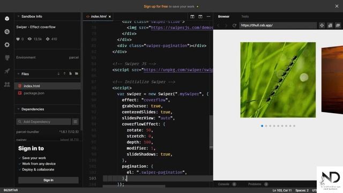The image size is (343, 193).
Task: Toggle the preview window icon in editor toolbar
Action: click(200, 17)
